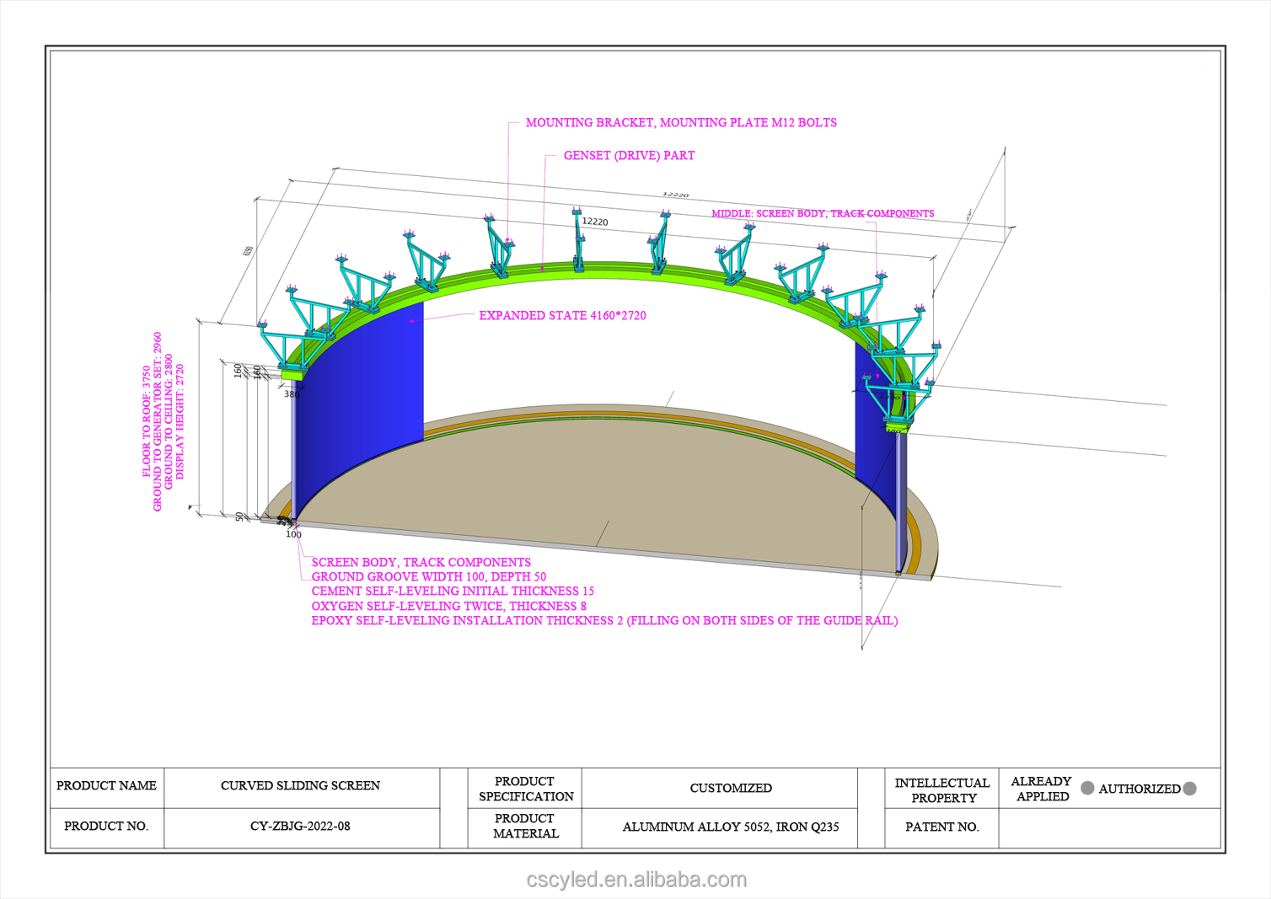Click the vertical FLOOR TO ROOF: 3750 label
The image size is (1271, 899).
point(147,421)
